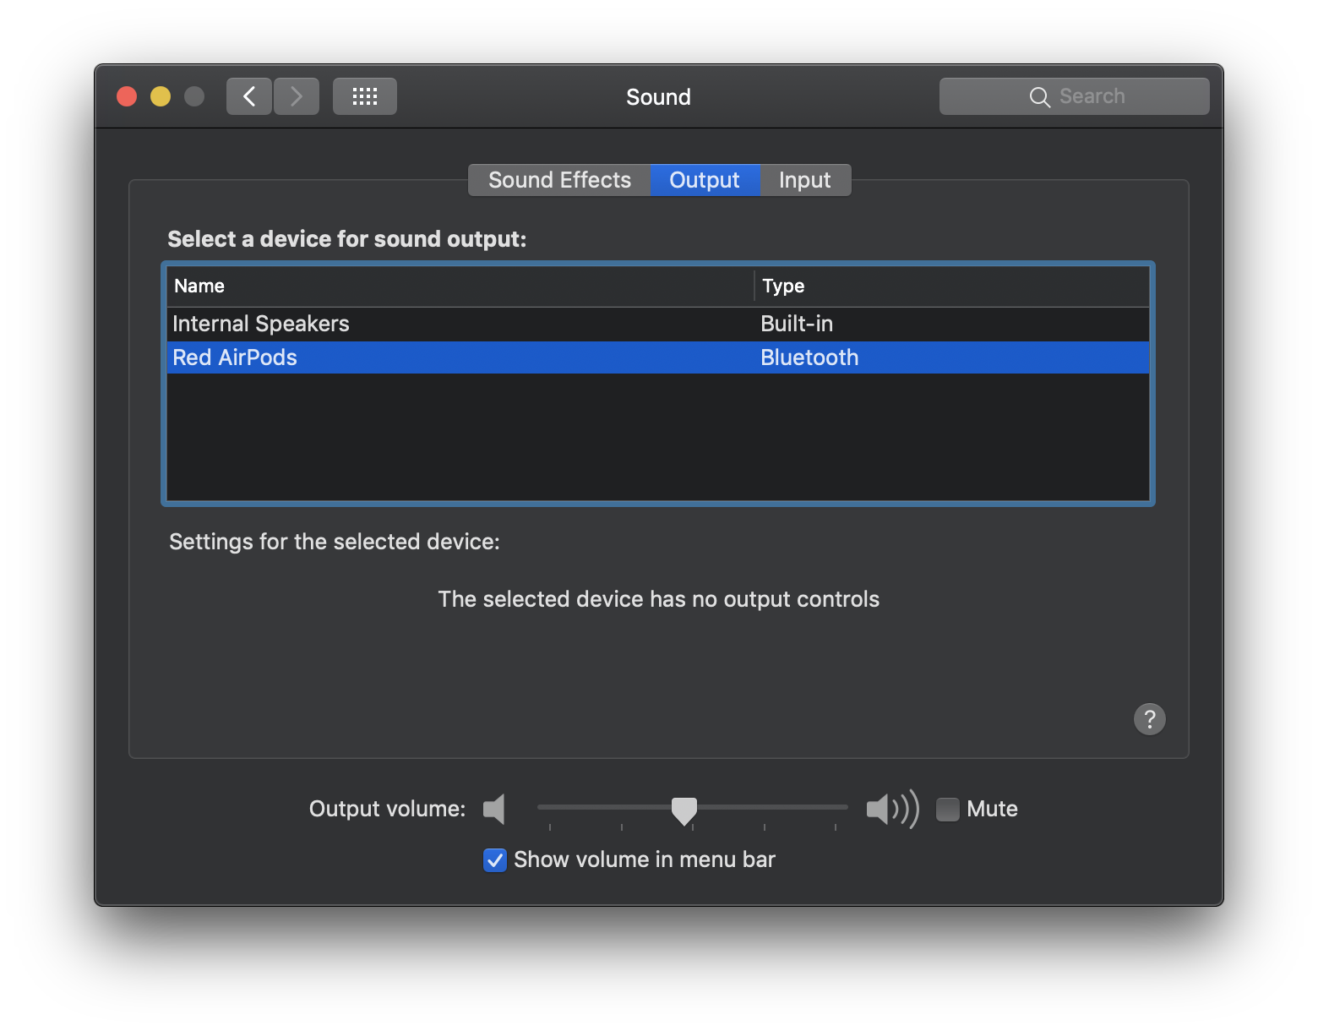Switch to the Sound Effects tab
Image resolution: width=1318 pixels, height=1031 pixels.
pyautogui.click(x=559, y=180)
